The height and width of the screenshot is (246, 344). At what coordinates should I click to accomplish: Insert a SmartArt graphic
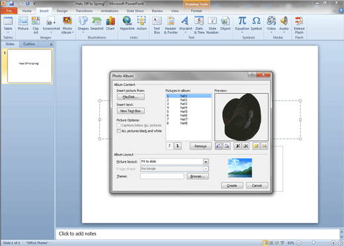pos(97,23)
